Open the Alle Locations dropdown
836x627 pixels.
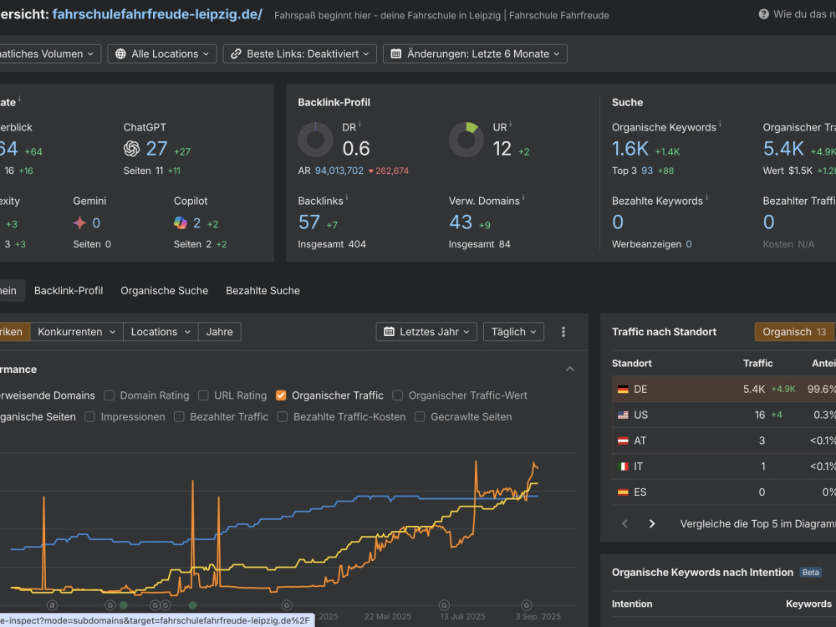click(x=162, y=54)
